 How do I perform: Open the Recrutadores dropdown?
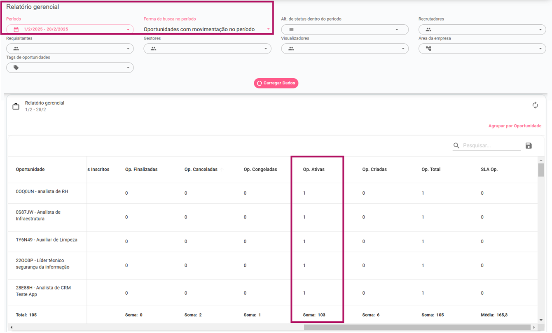click(482, 30)
